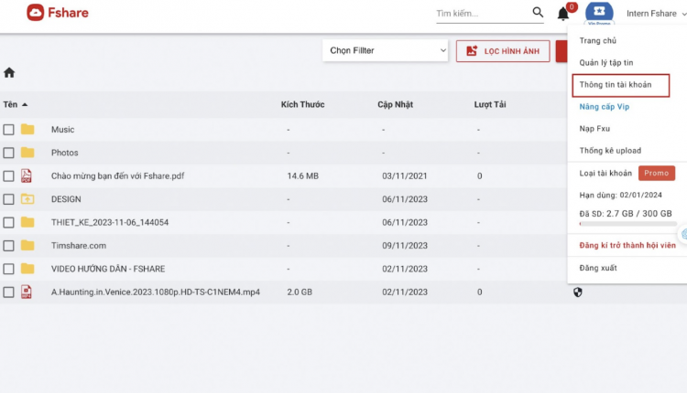Viewport: 687px width, 393px height.
Task: Focus the Tìm kiếm search field
Action: pos(483,14)
